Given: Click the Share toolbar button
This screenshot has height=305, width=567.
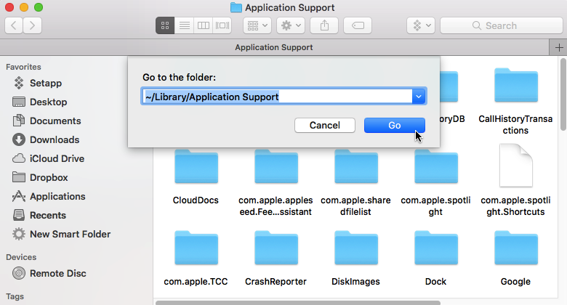Looking at the screenshot, I should click(x=324, y=25).
